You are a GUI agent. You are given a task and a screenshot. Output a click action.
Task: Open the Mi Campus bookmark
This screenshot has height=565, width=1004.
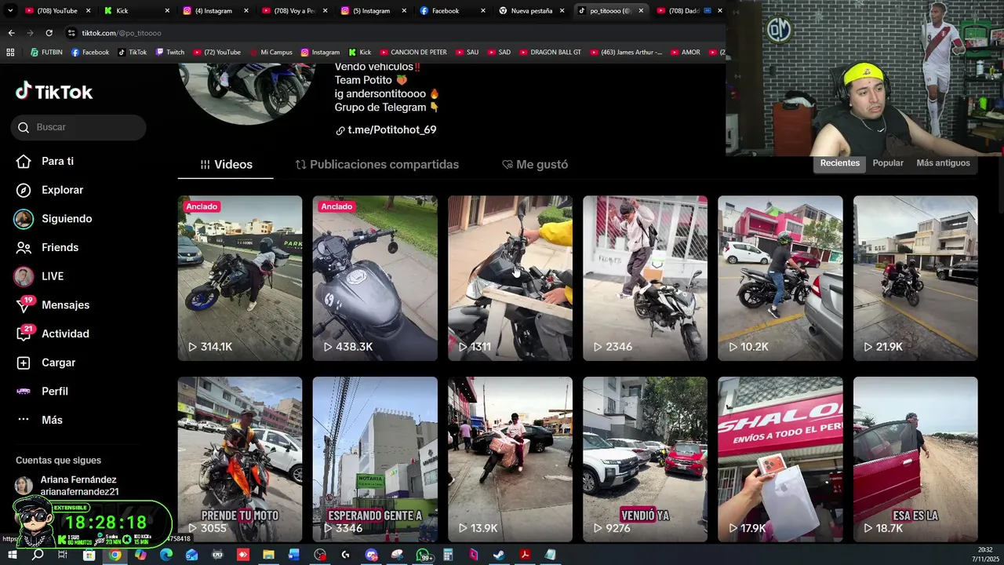point(271,53)
